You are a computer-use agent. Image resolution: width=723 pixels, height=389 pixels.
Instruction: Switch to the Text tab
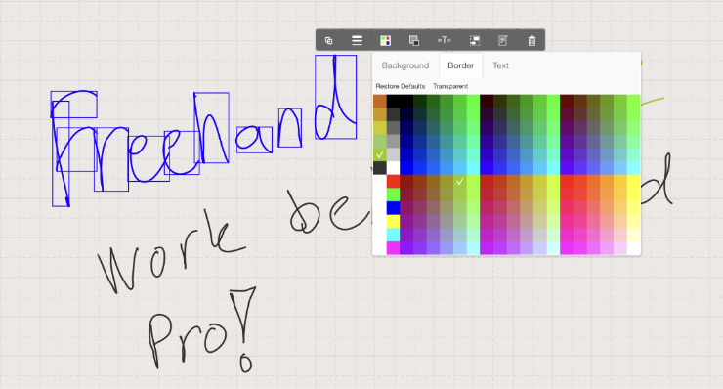500,65
